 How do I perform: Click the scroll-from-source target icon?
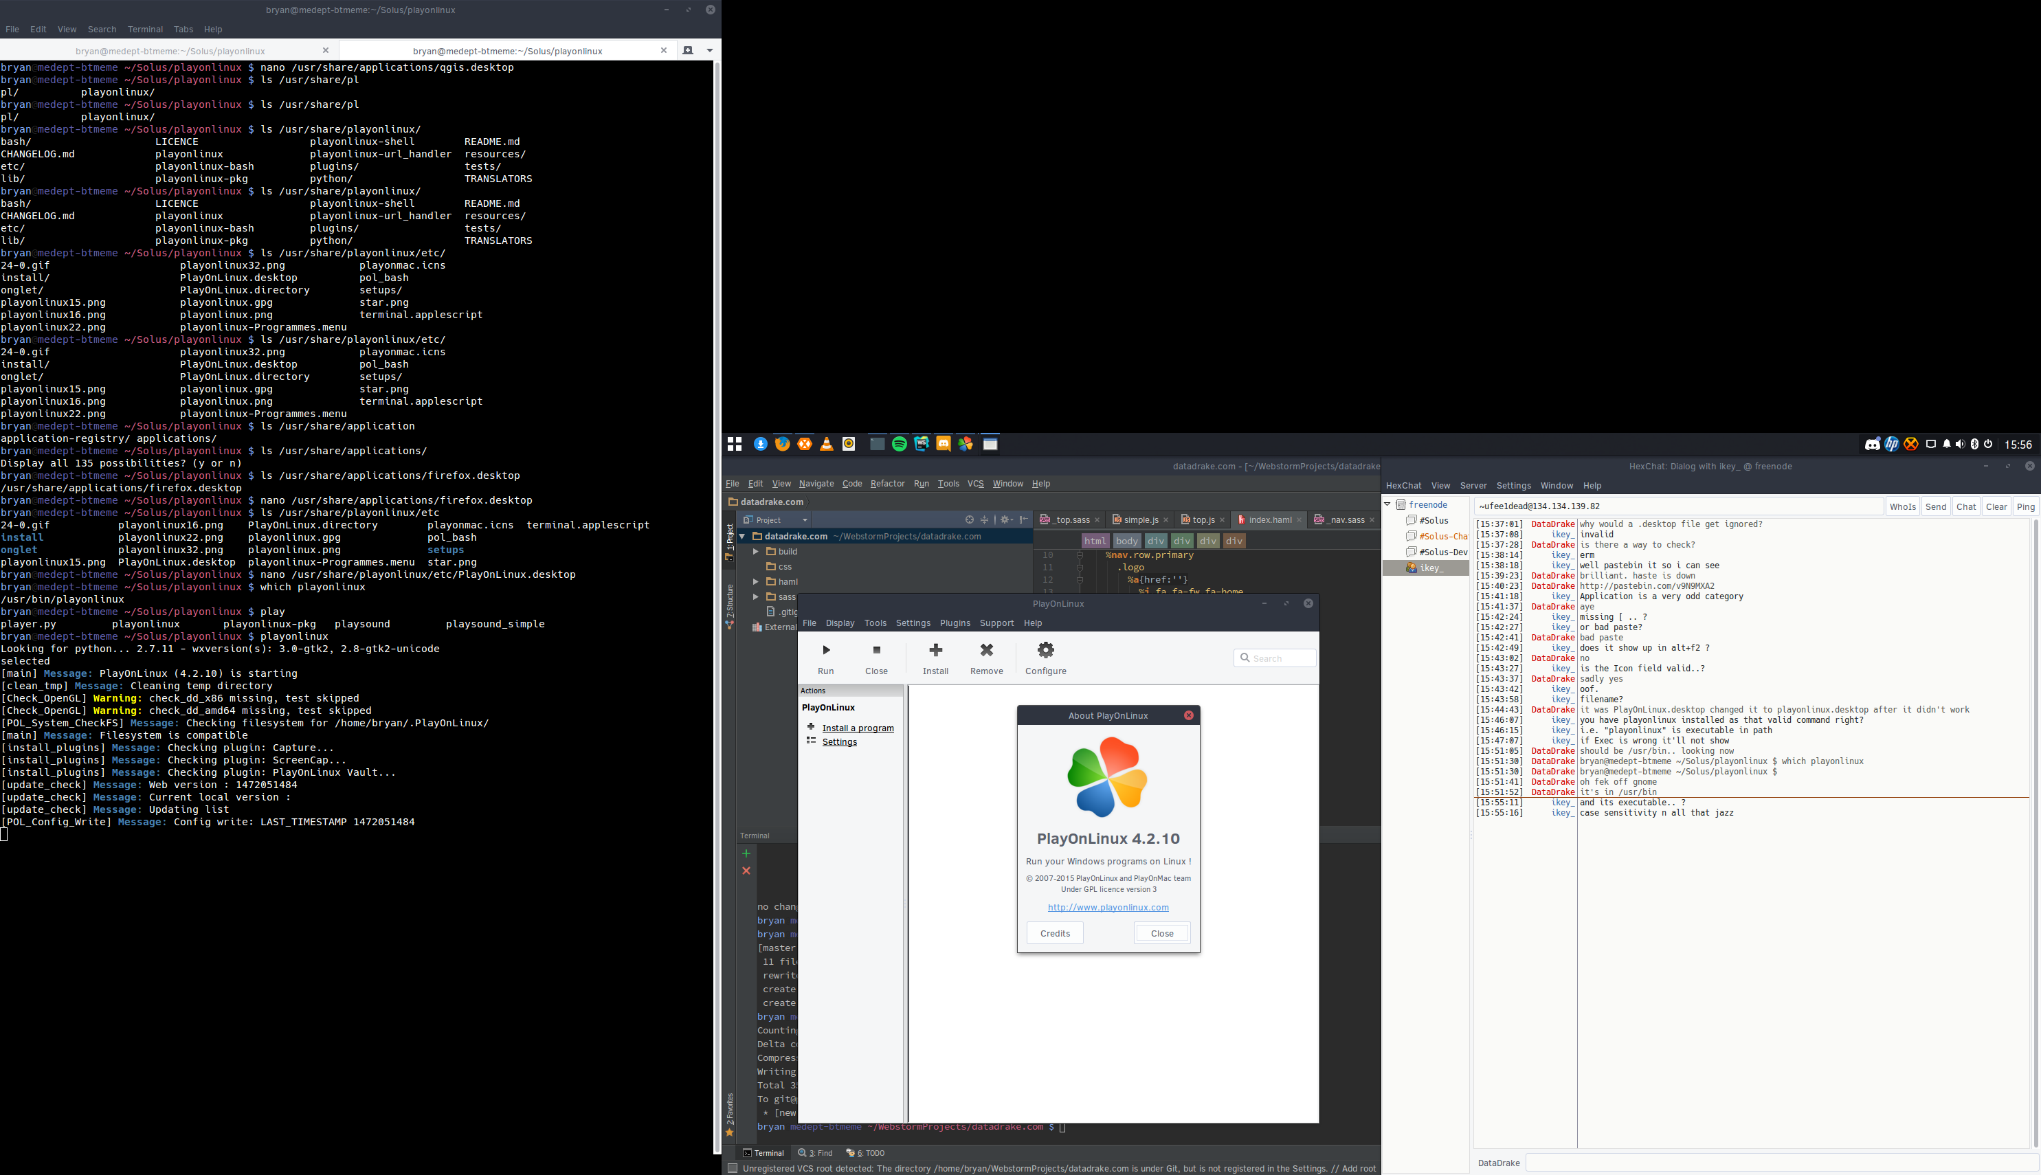coord(969,521)
